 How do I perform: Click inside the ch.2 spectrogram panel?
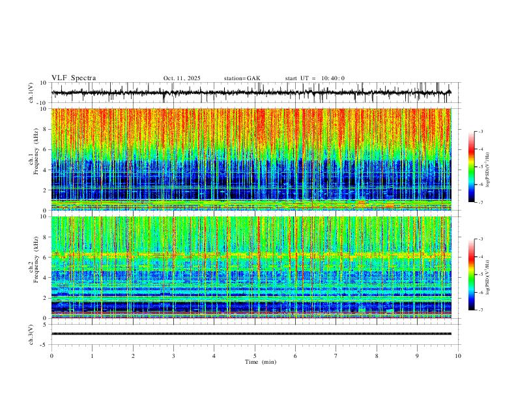point(251,267)
